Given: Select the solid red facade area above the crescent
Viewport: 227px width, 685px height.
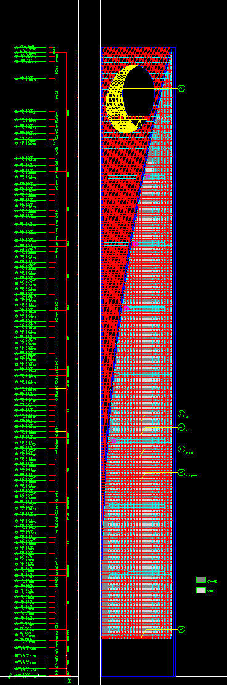Looking at the screenshot, I should pyautogui.click(x=136, y=56).
